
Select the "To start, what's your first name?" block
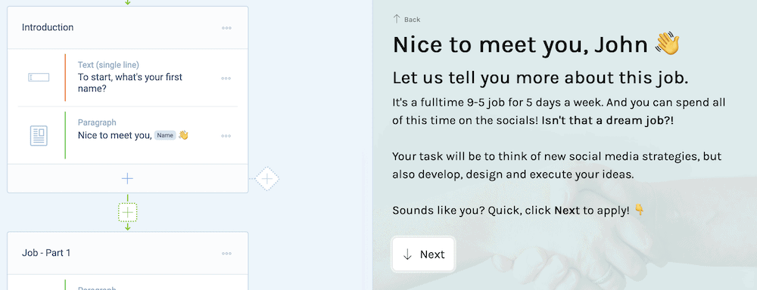(x=127, y=78)
